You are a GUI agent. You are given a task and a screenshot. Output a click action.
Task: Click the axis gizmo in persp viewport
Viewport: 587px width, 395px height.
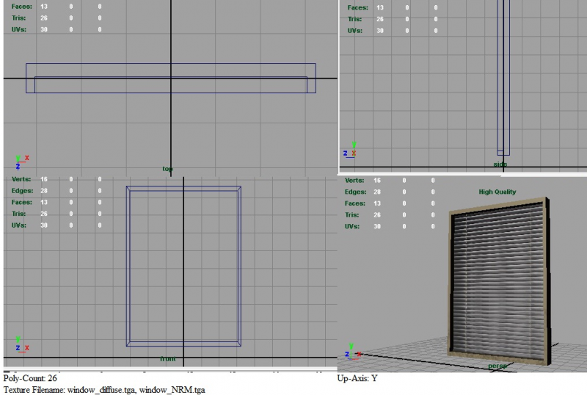(x=352, y=352)
